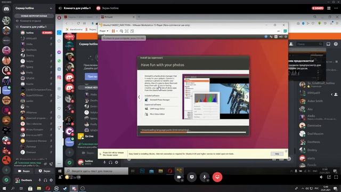The image size is (341, 192).
Task: Show next Ubuntu installer slide
Action: (x=247, y=97)
